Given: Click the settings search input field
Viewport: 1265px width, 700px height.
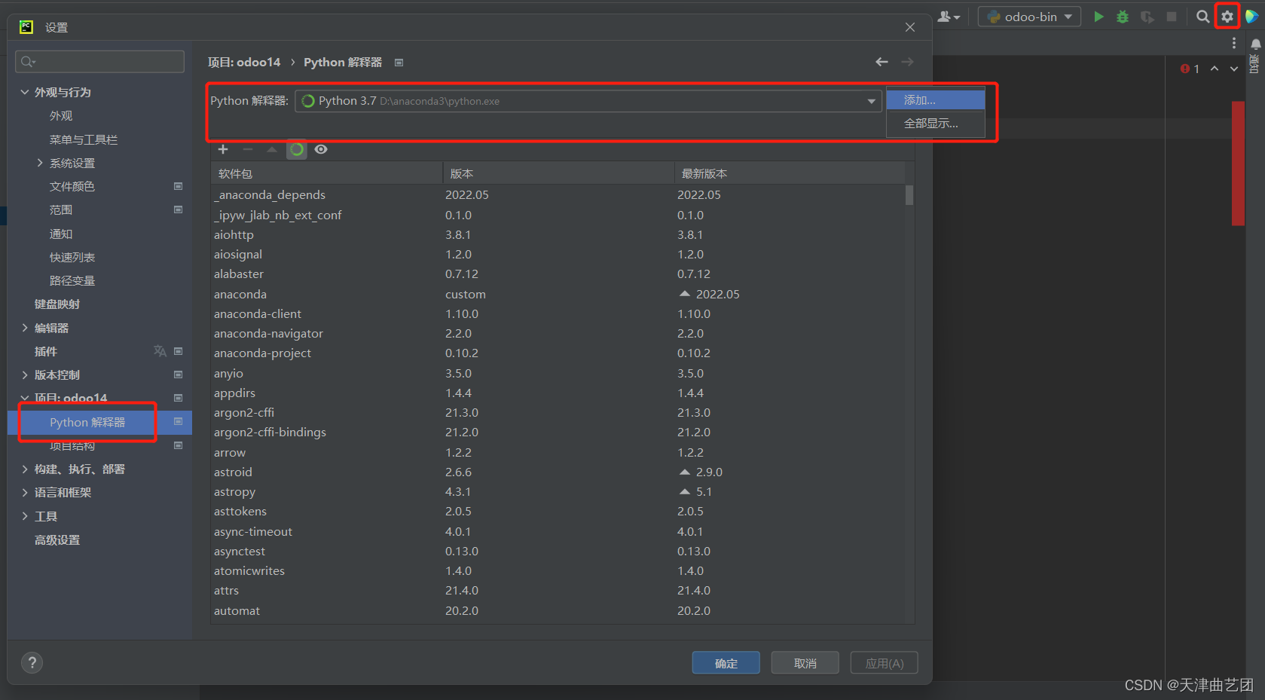Looking at the screenshot, I should tap(99, 61).
